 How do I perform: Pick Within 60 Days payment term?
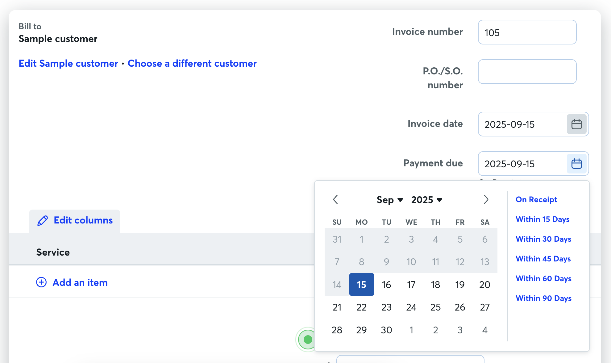pos(543,278)
